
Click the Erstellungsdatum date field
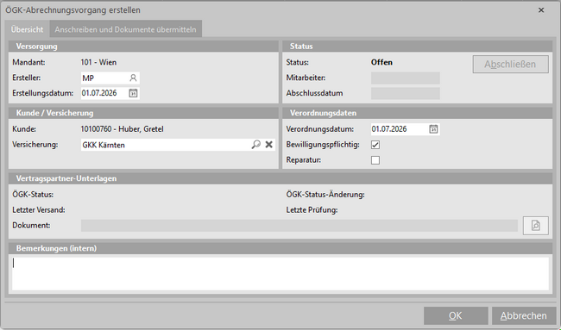104,93
